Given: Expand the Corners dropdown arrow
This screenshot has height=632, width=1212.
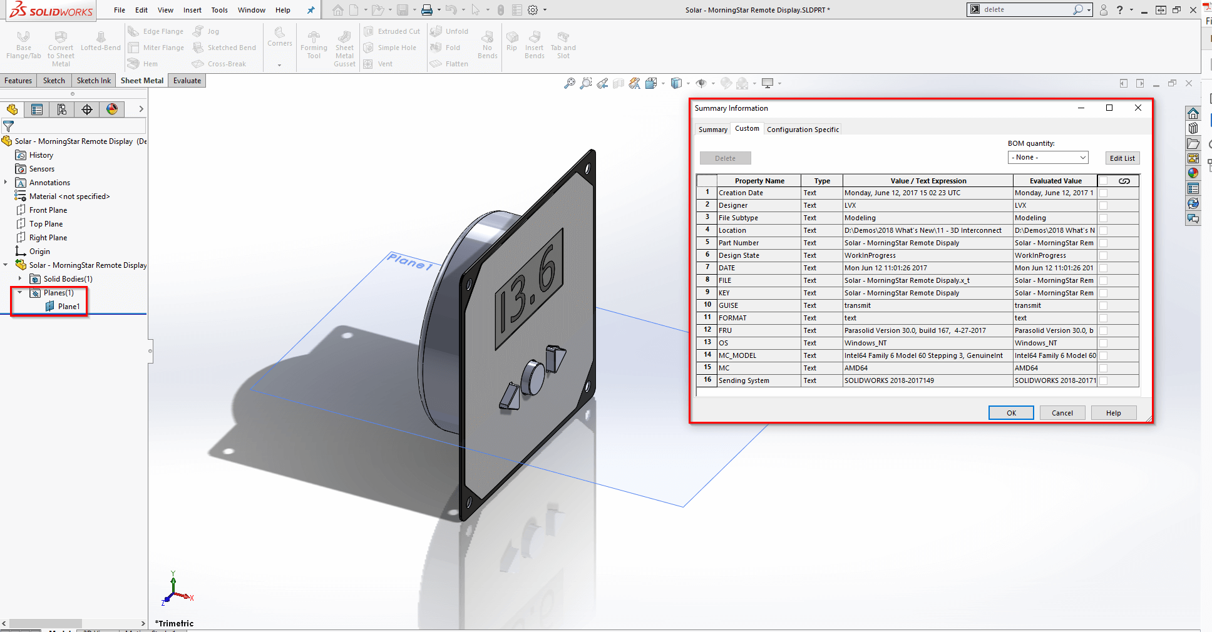Looking at the screenshot, I should click(x=279, y=64).
